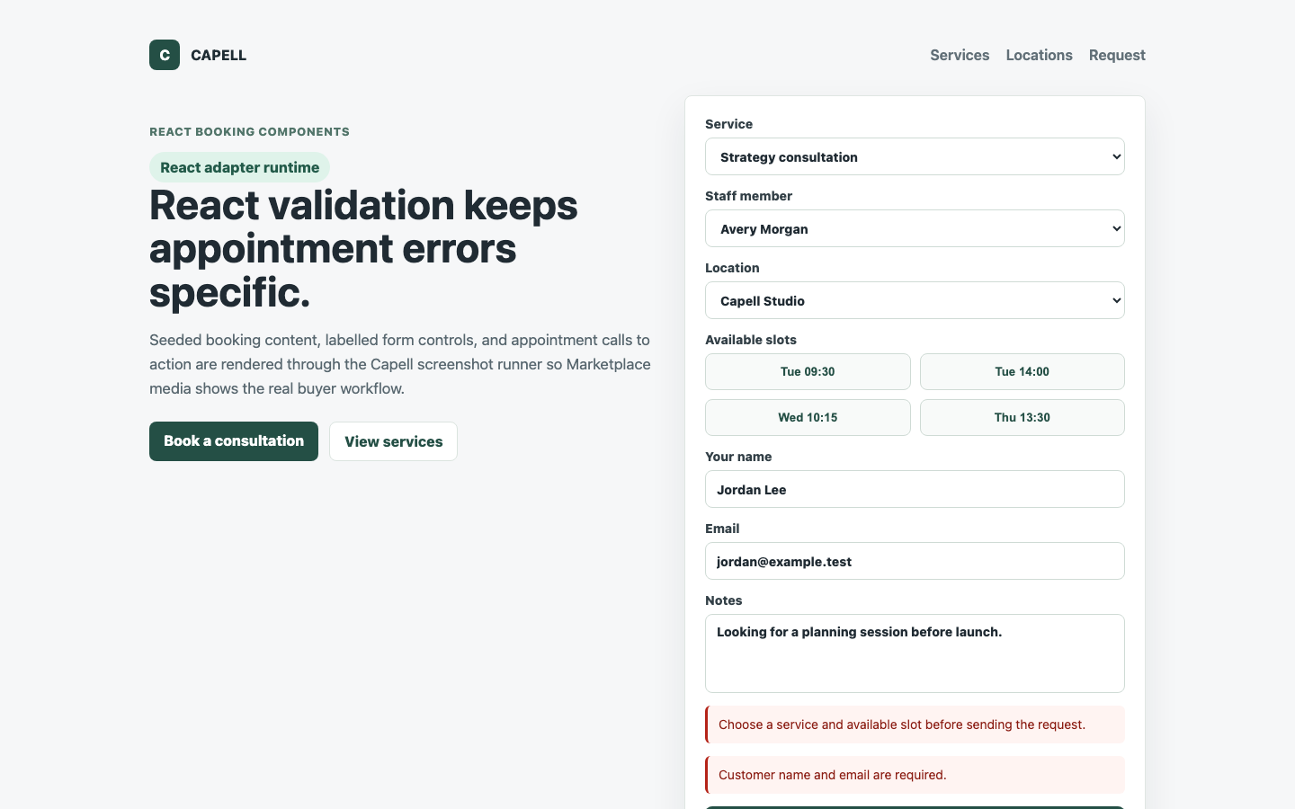Viewport: 1295px width, 809px height.
Task: Open the Service dropdown
Action: point(915,156)
